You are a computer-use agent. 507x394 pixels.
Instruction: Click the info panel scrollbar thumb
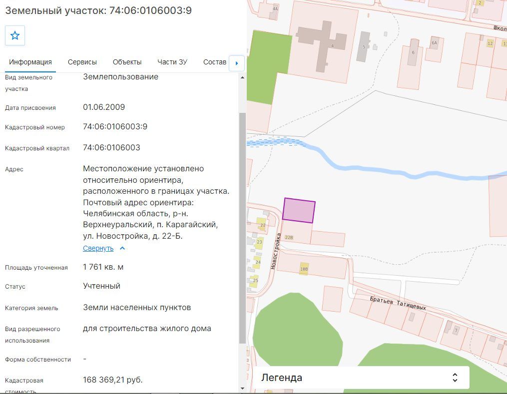click(x=242, y=228)
